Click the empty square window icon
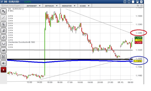Image resolution: width=151 pixels, height=91 pixels. 129,2
